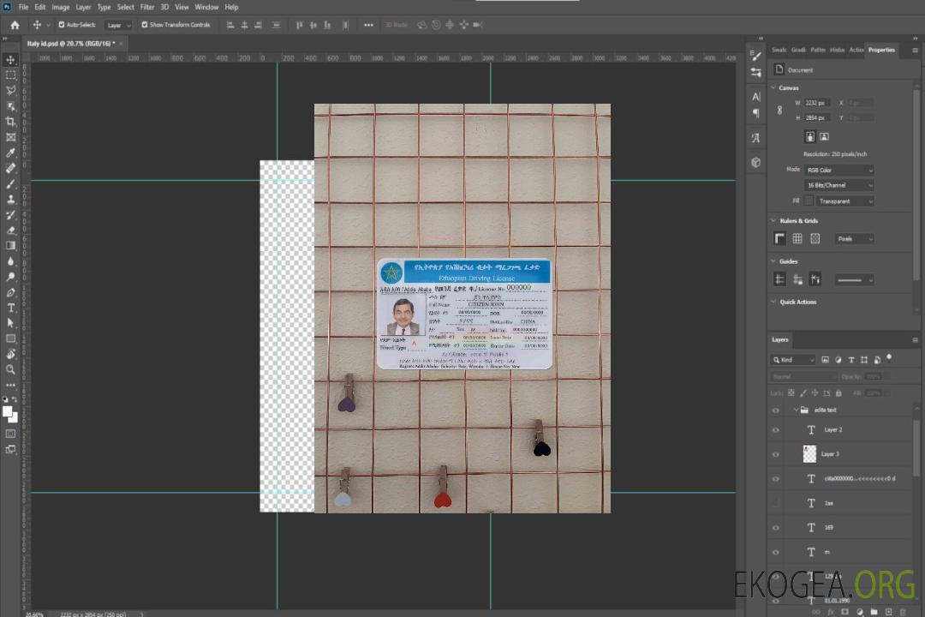
Task: Select the Crop tool in the toolbar
Action: point(11,122)
